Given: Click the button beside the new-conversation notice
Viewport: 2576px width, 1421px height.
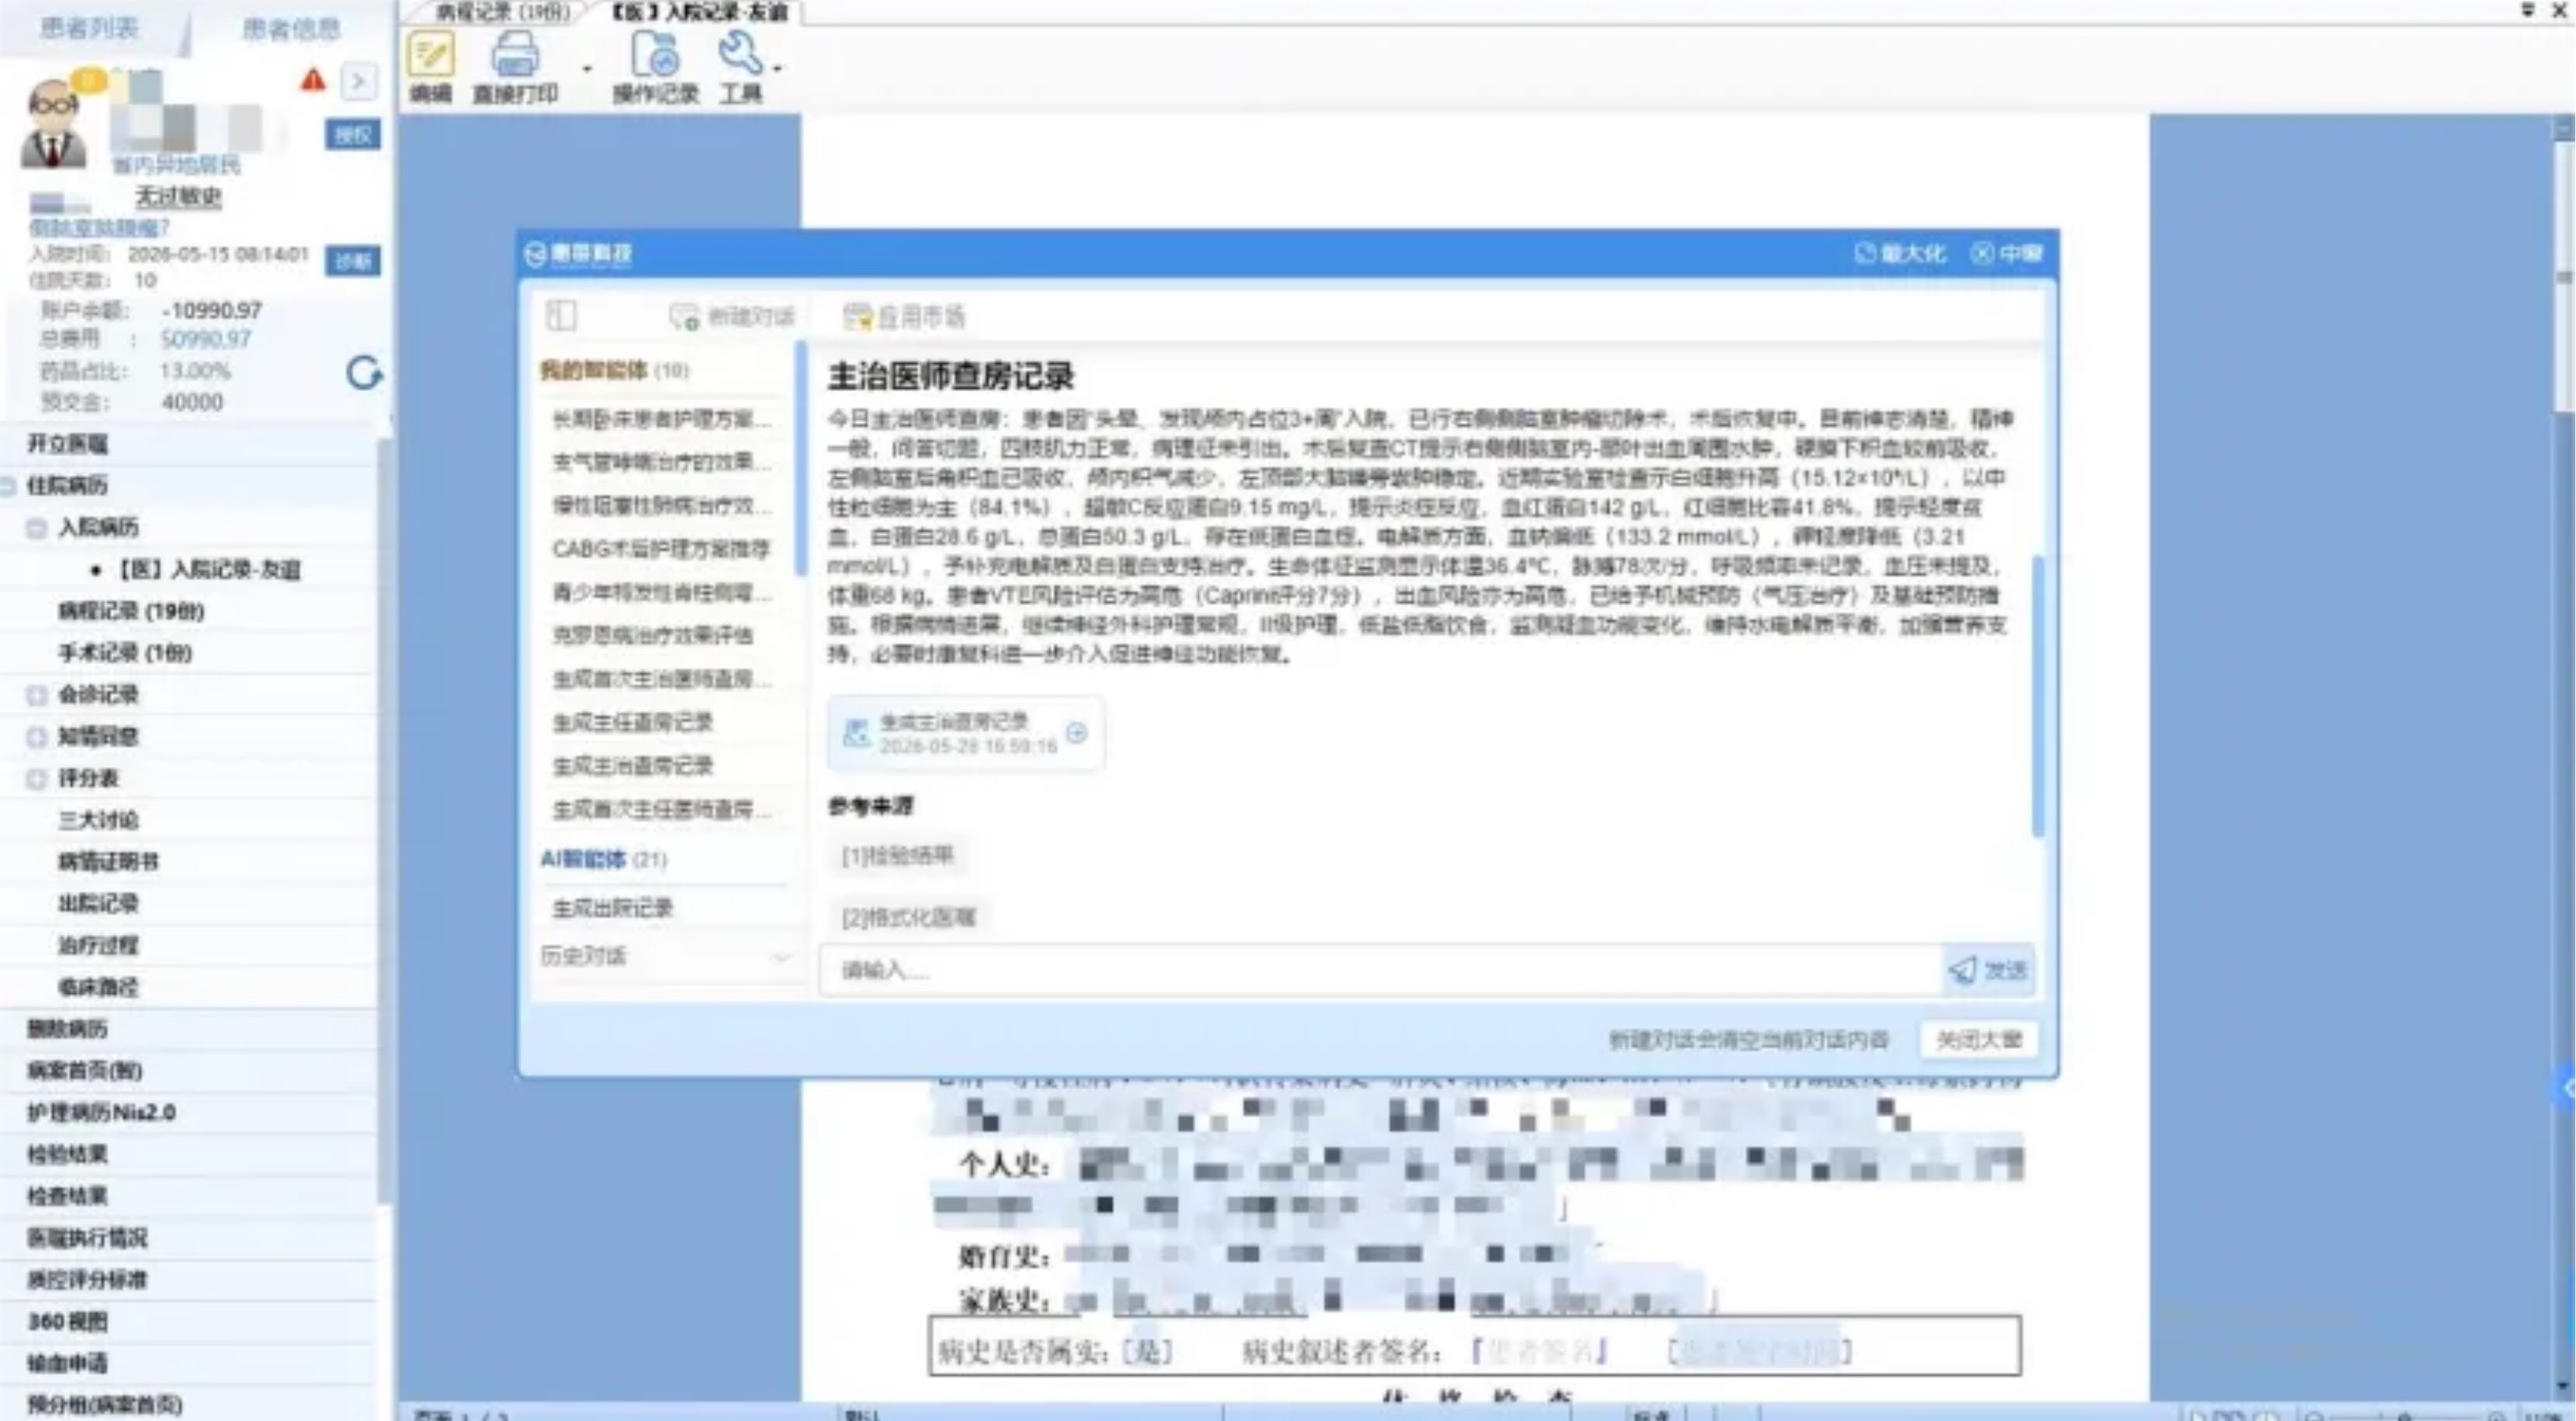Looking at the screenshot, I should tap(1979, 1040).
